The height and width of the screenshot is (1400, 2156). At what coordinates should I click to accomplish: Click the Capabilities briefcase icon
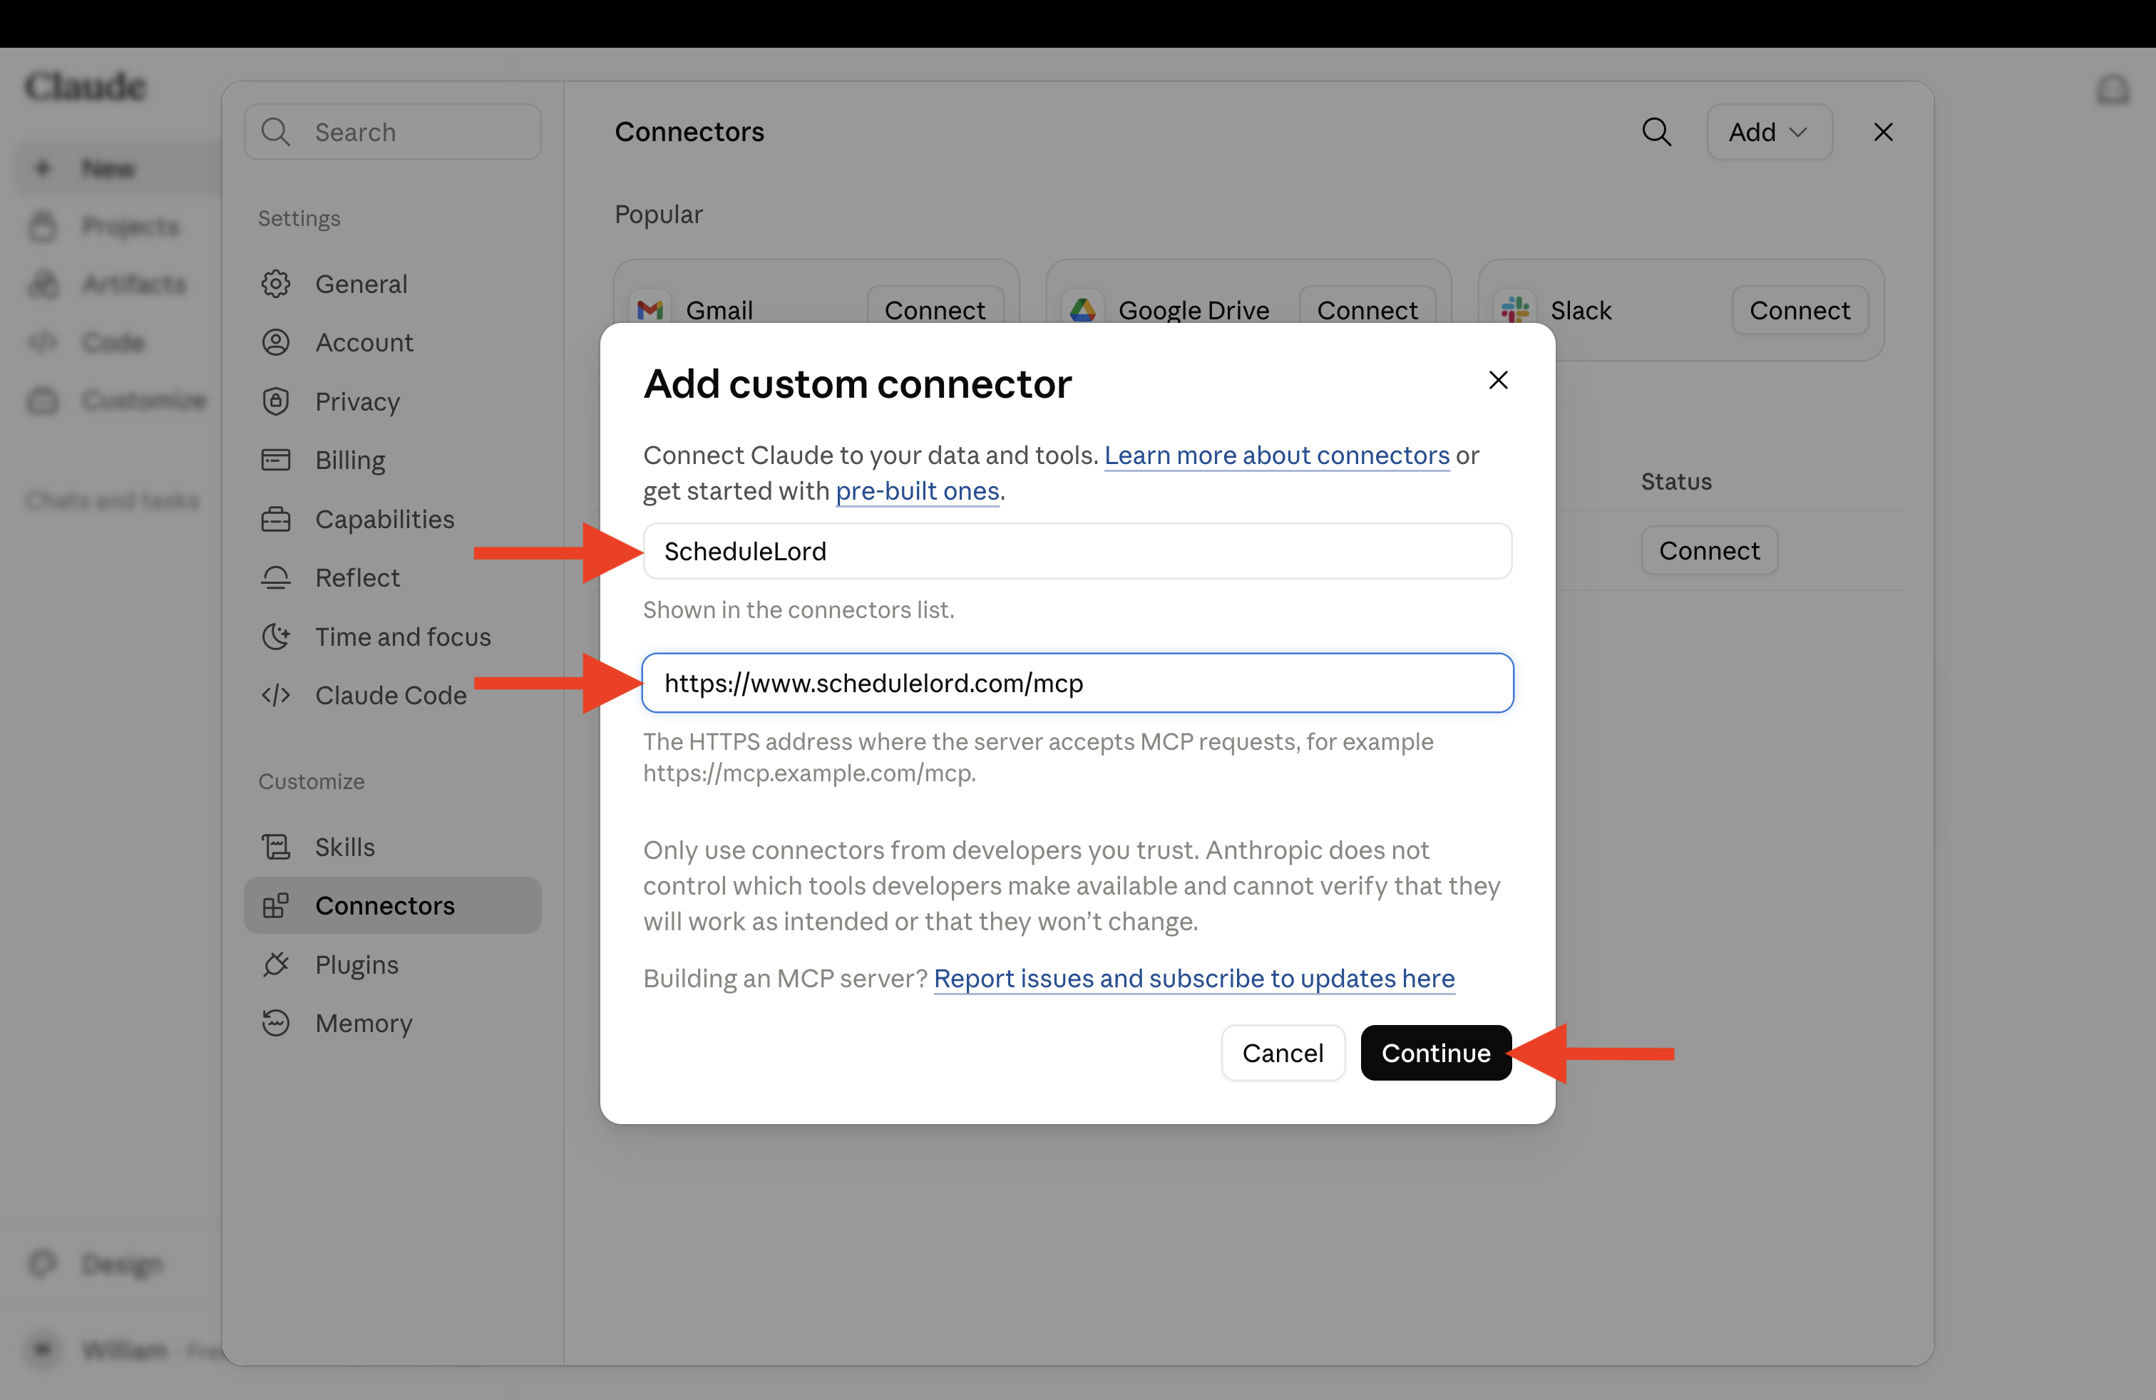(x=275, y=519)
